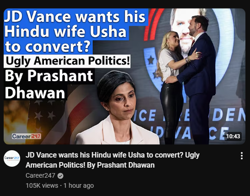
Task: Open the Career247 channel name link
Action: [40, 175]
